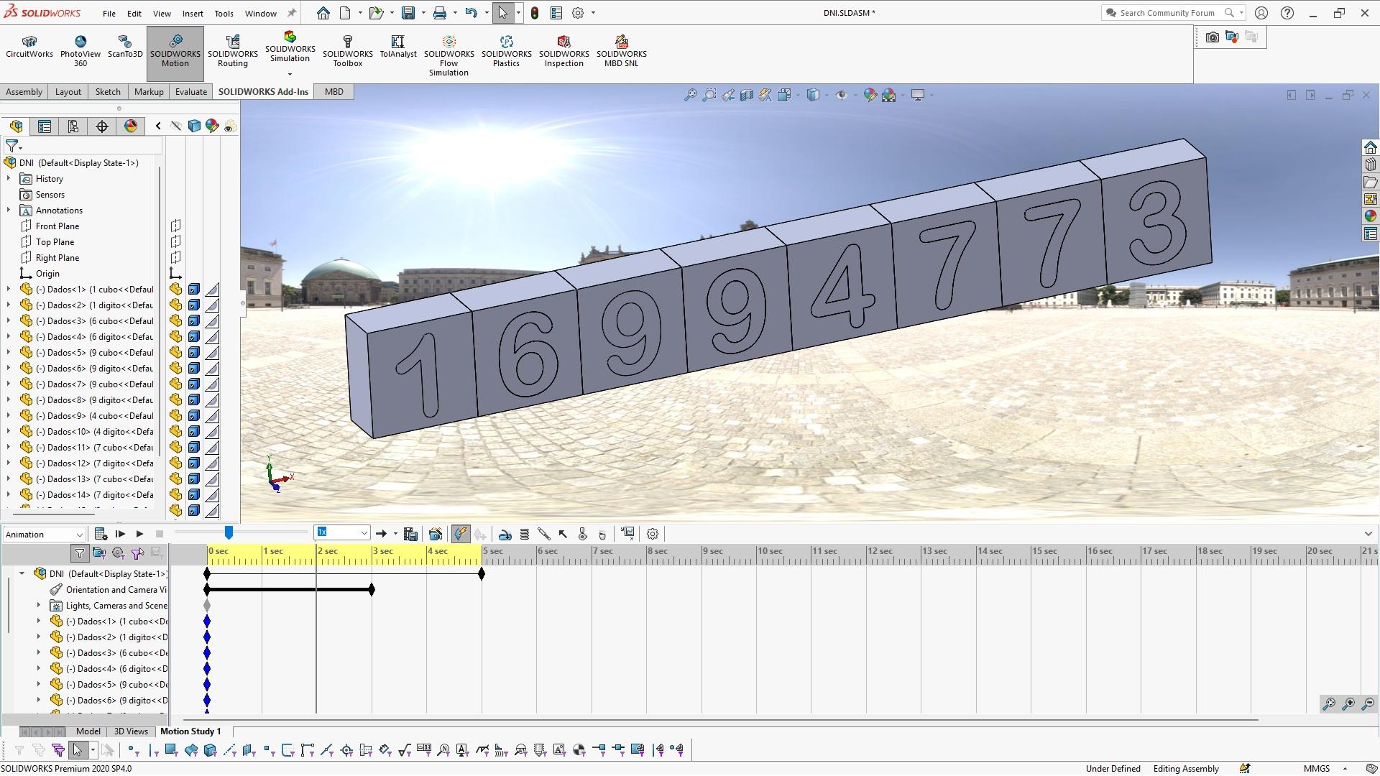1380x776 pixels.
Task: Enable SOLIDWORKS Plastics add-in
Action: coord(507,51)
